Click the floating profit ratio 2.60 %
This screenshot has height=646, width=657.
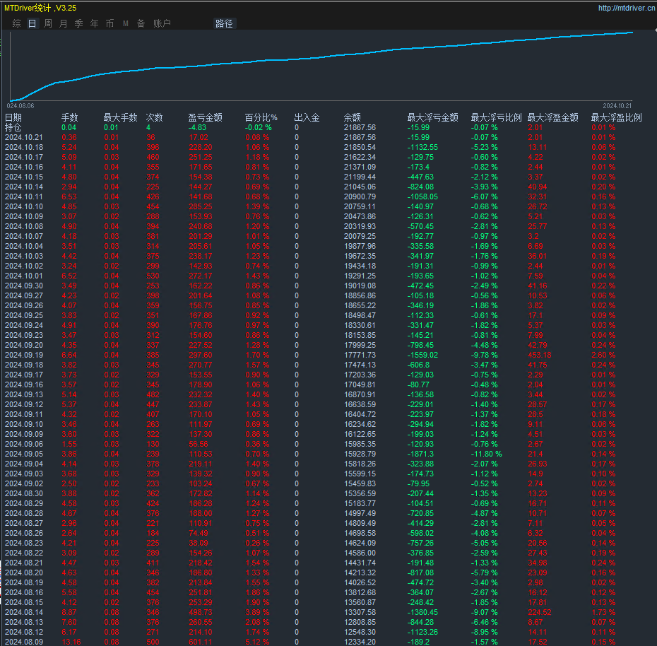click(603, 355)
